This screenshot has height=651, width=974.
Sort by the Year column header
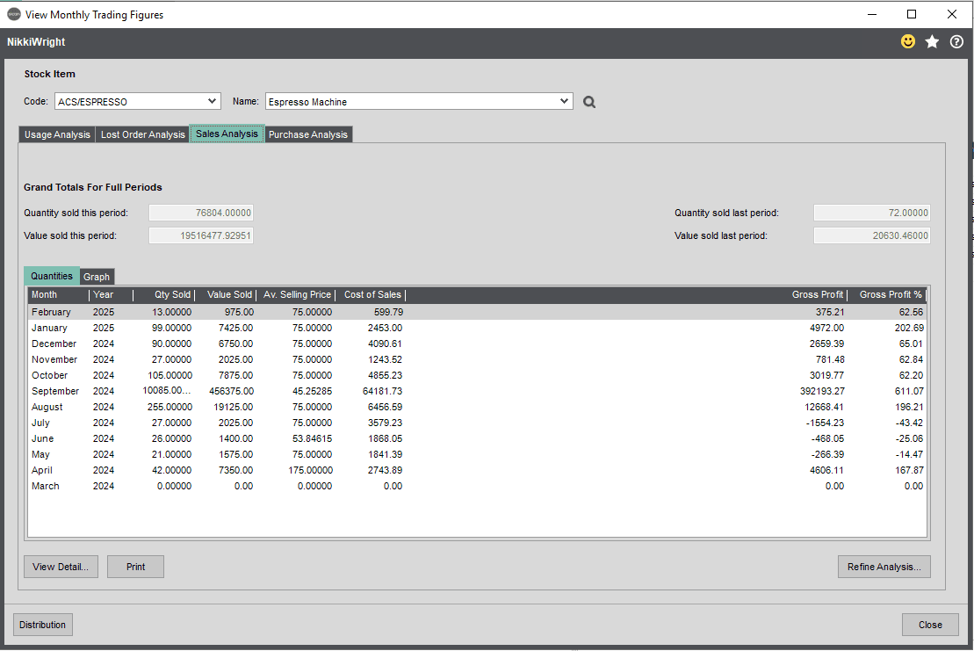[x=112, y=294]
